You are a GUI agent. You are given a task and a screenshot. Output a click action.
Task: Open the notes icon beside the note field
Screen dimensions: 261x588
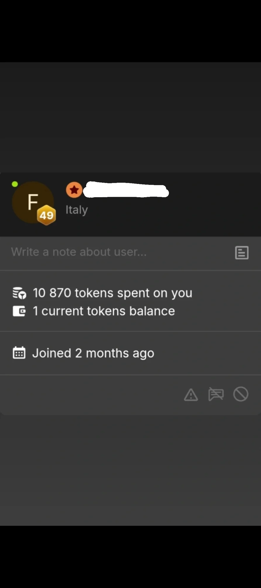pos(242,253)
